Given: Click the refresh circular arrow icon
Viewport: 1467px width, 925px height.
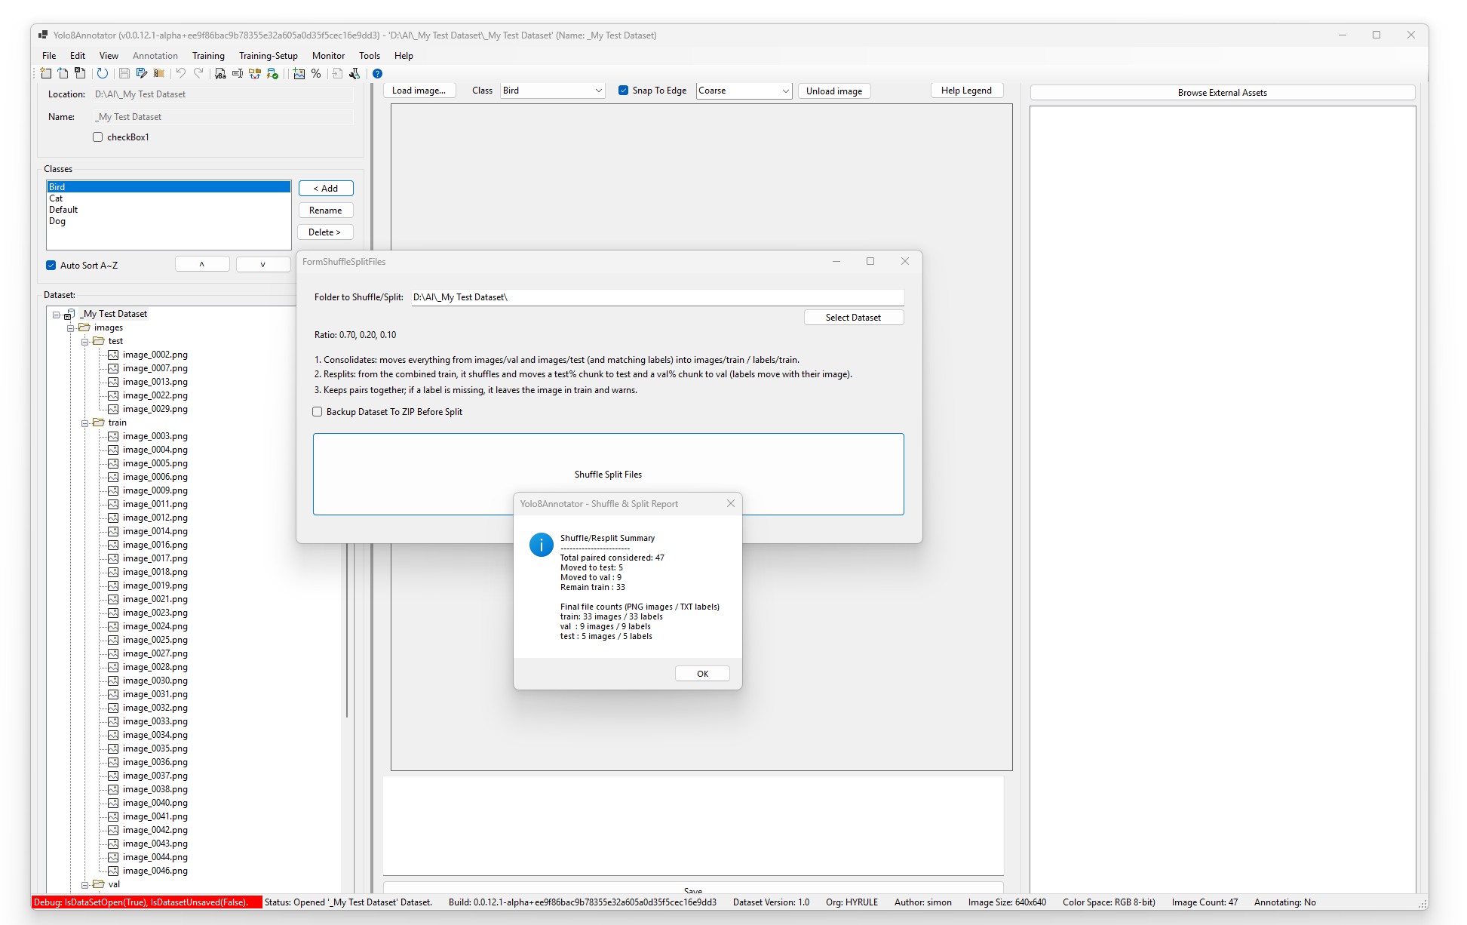Looking at the screenshot, I should (x=102, y=73).
